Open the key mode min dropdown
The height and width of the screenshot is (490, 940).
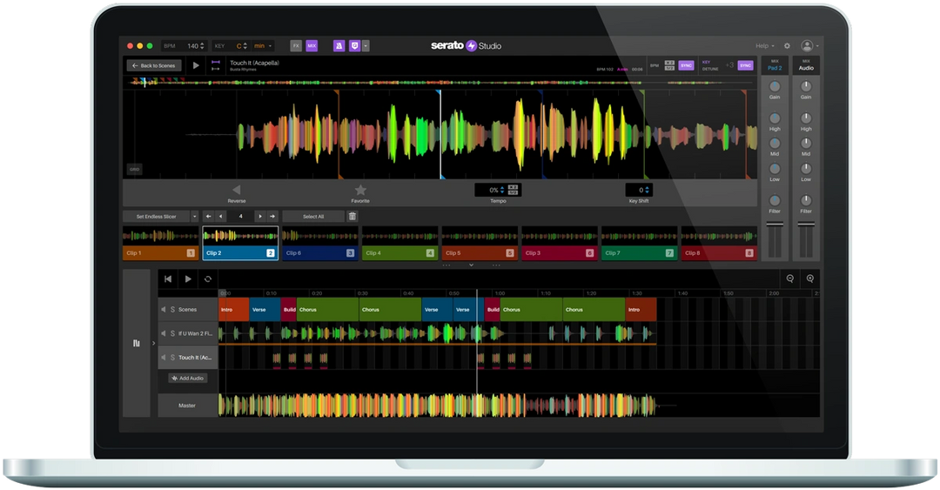[x=263, y=45]
